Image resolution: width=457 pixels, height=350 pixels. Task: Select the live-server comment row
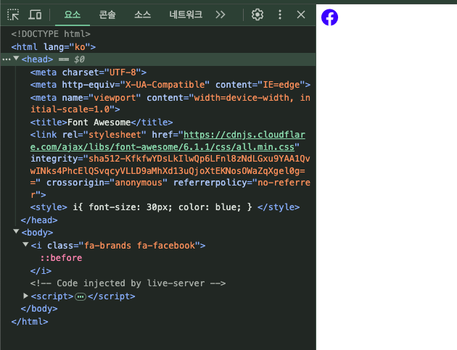point(128,283)
